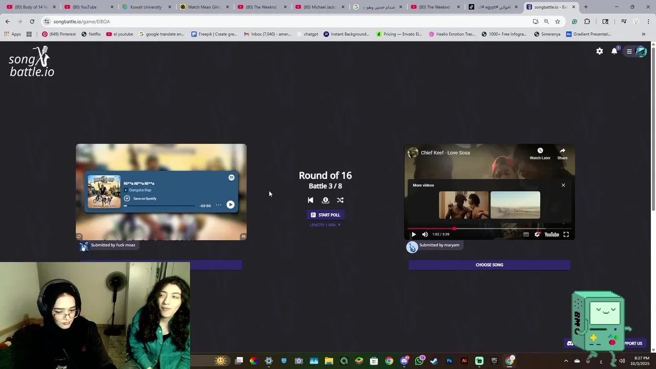The width and height of the screenshot is (656, 369).
Task: Open YouTube player settings gear
Action: point(537,235)
